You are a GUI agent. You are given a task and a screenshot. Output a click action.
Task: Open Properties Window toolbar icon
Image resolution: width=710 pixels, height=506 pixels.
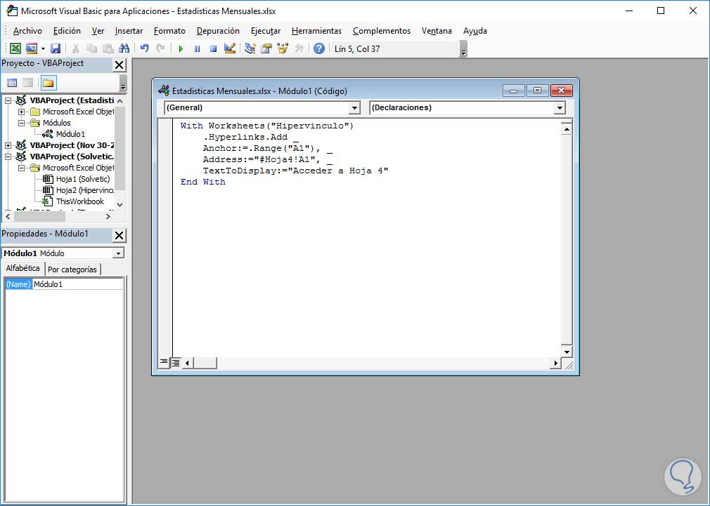point(266,48)
